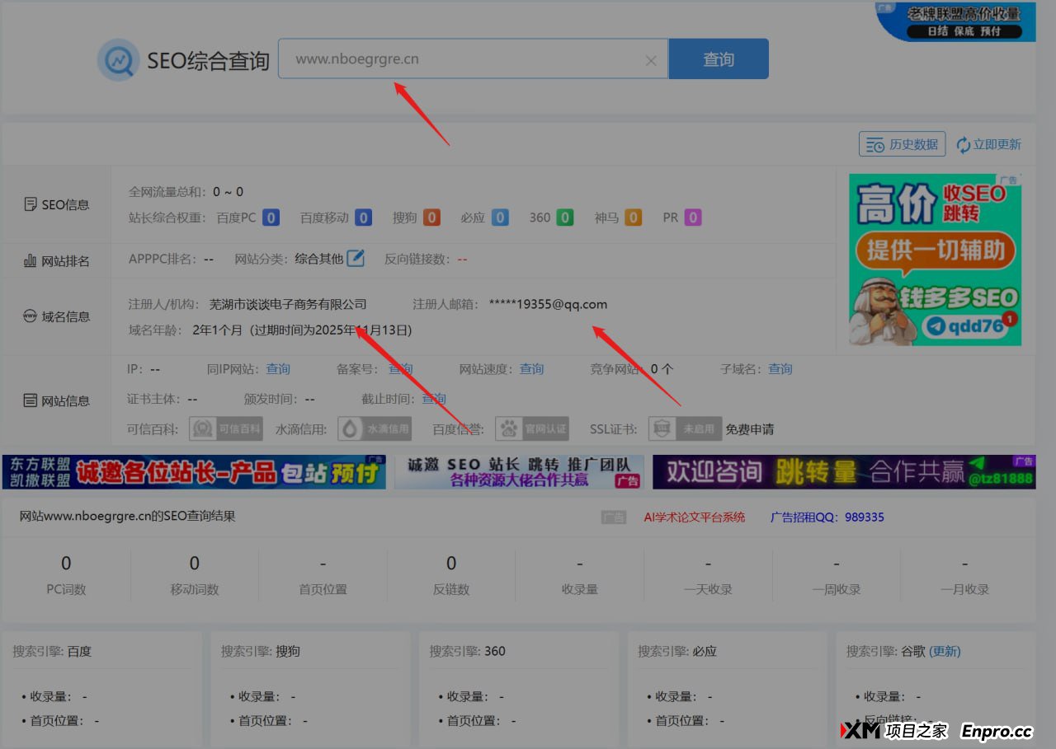Click the 可信百科 verification badge icon
1056x749 pixels.
point(225,428)
